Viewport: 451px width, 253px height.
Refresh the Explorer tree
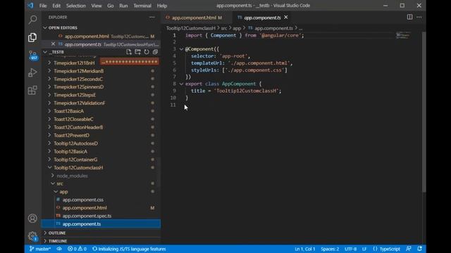(147, 52)
